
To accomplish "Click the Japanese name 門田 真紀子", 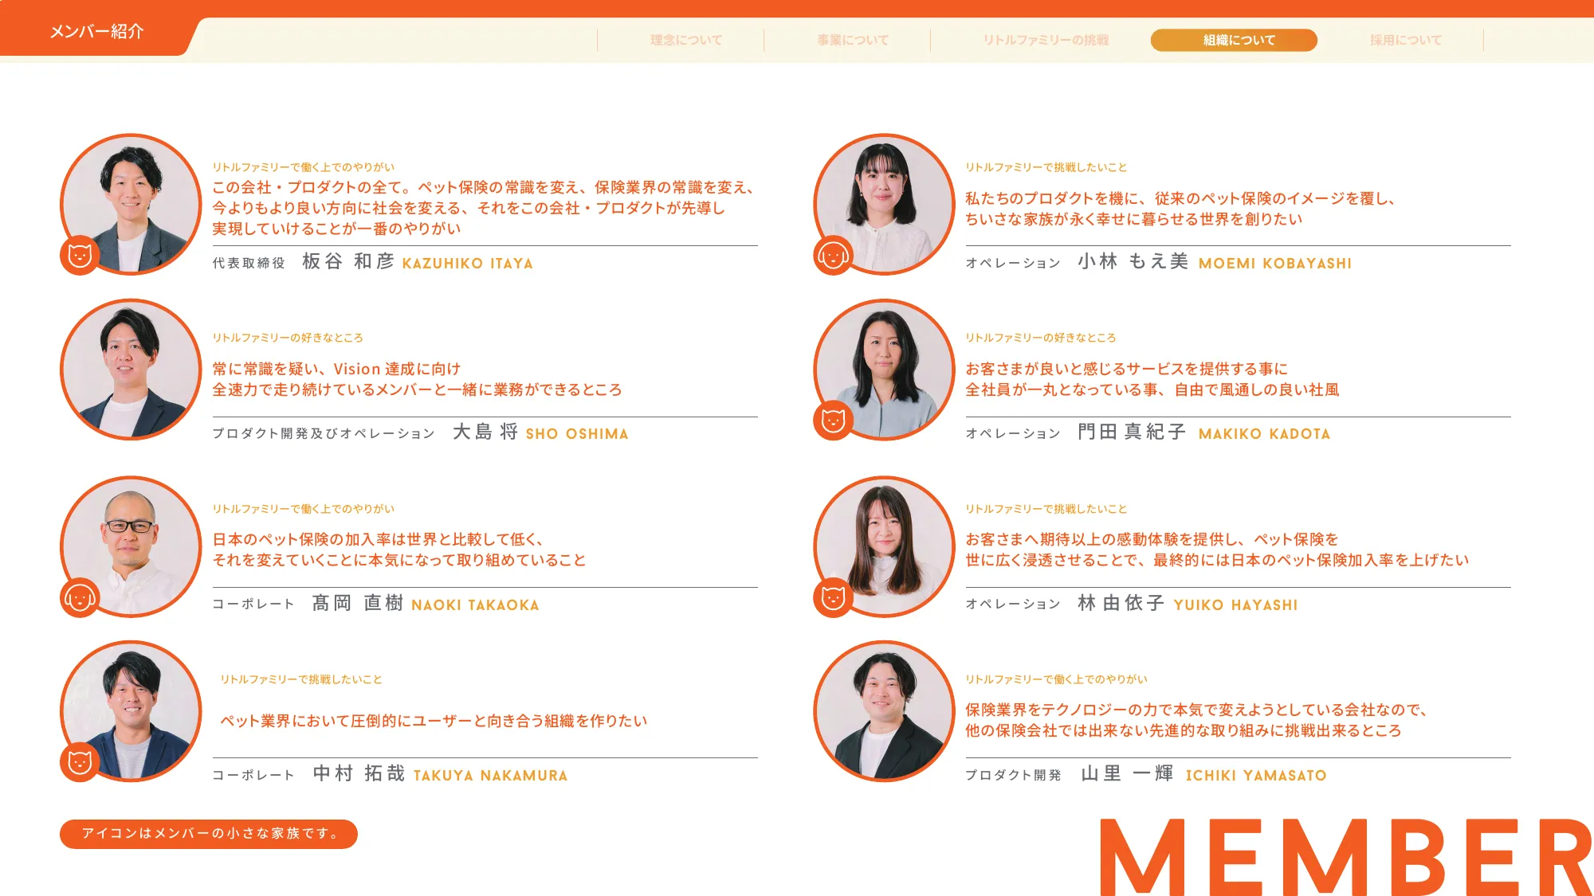I will pyautogui.click(x=1133, y=432).
